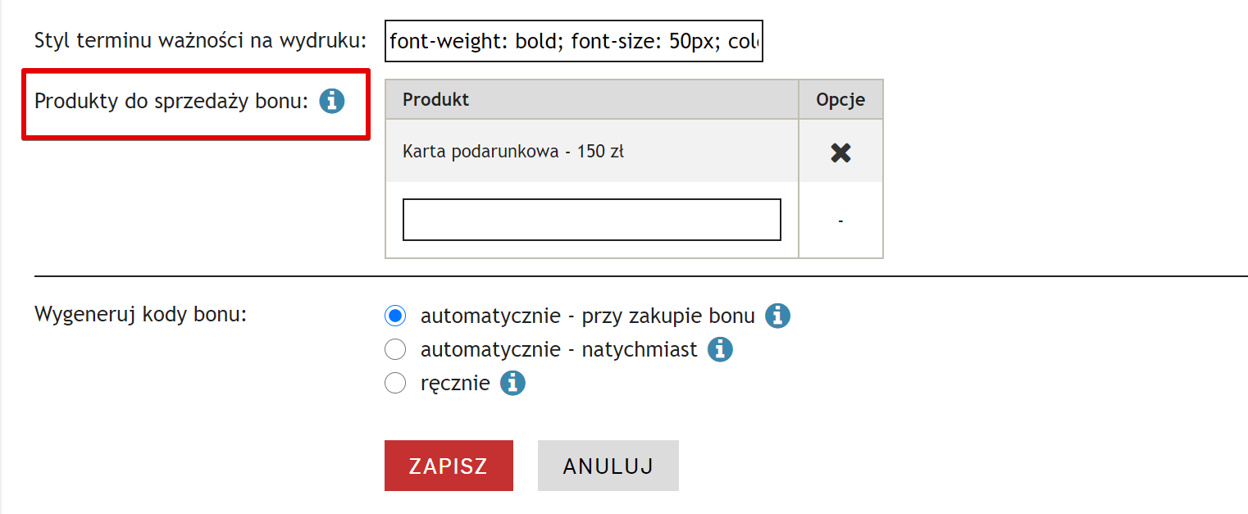The image size is (1248, 514).
Task: Open info icon for 'przy zakupie bonu' option
Action: point(777,316)
